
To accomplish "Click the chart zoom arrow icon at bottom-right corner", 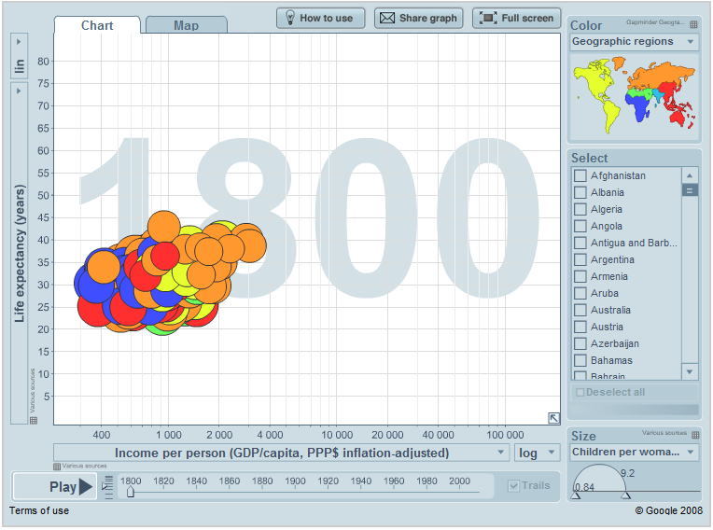I will point(553,418).
